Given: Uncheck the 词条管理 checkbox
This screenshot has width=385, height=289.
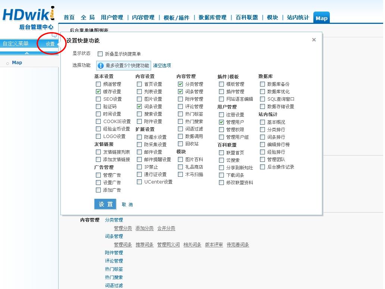Looking at the screenshot, I should (x=180, y=91).
